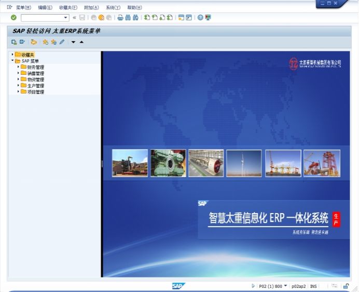
Task: Click the lock icon in status bar
Action: tap(346, 286)
